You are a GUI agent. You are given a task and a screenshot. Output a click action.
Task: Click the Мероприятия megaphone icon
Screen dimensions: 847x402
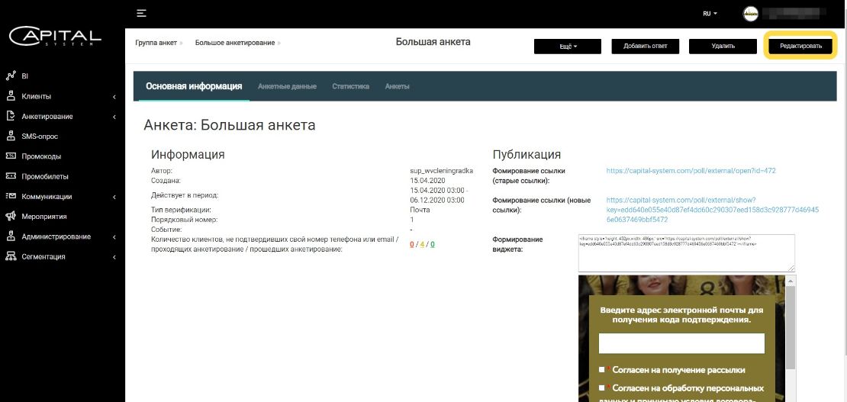coord(10,216)
